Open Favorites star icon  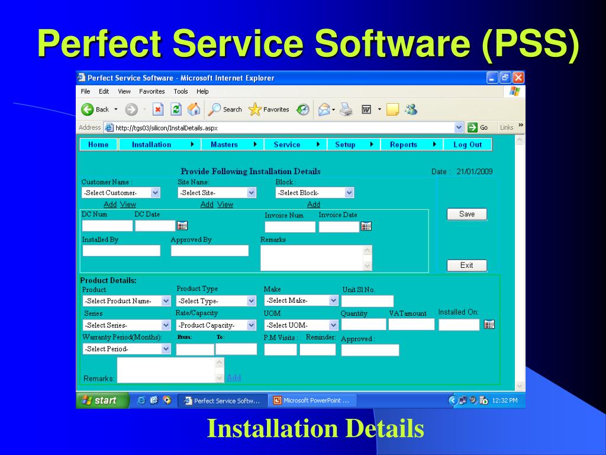255,110
